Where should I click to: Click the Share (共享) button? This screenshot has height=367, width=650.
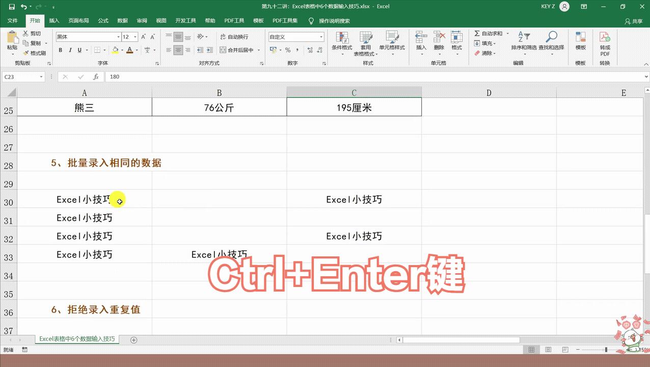(634, 21)
